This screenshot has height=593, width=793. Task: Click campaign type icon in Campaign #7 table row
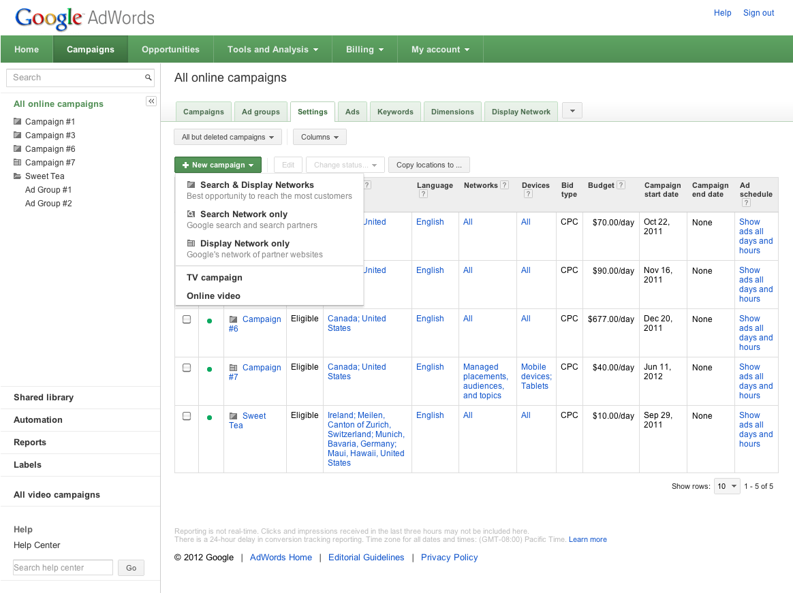coord(233,368)
